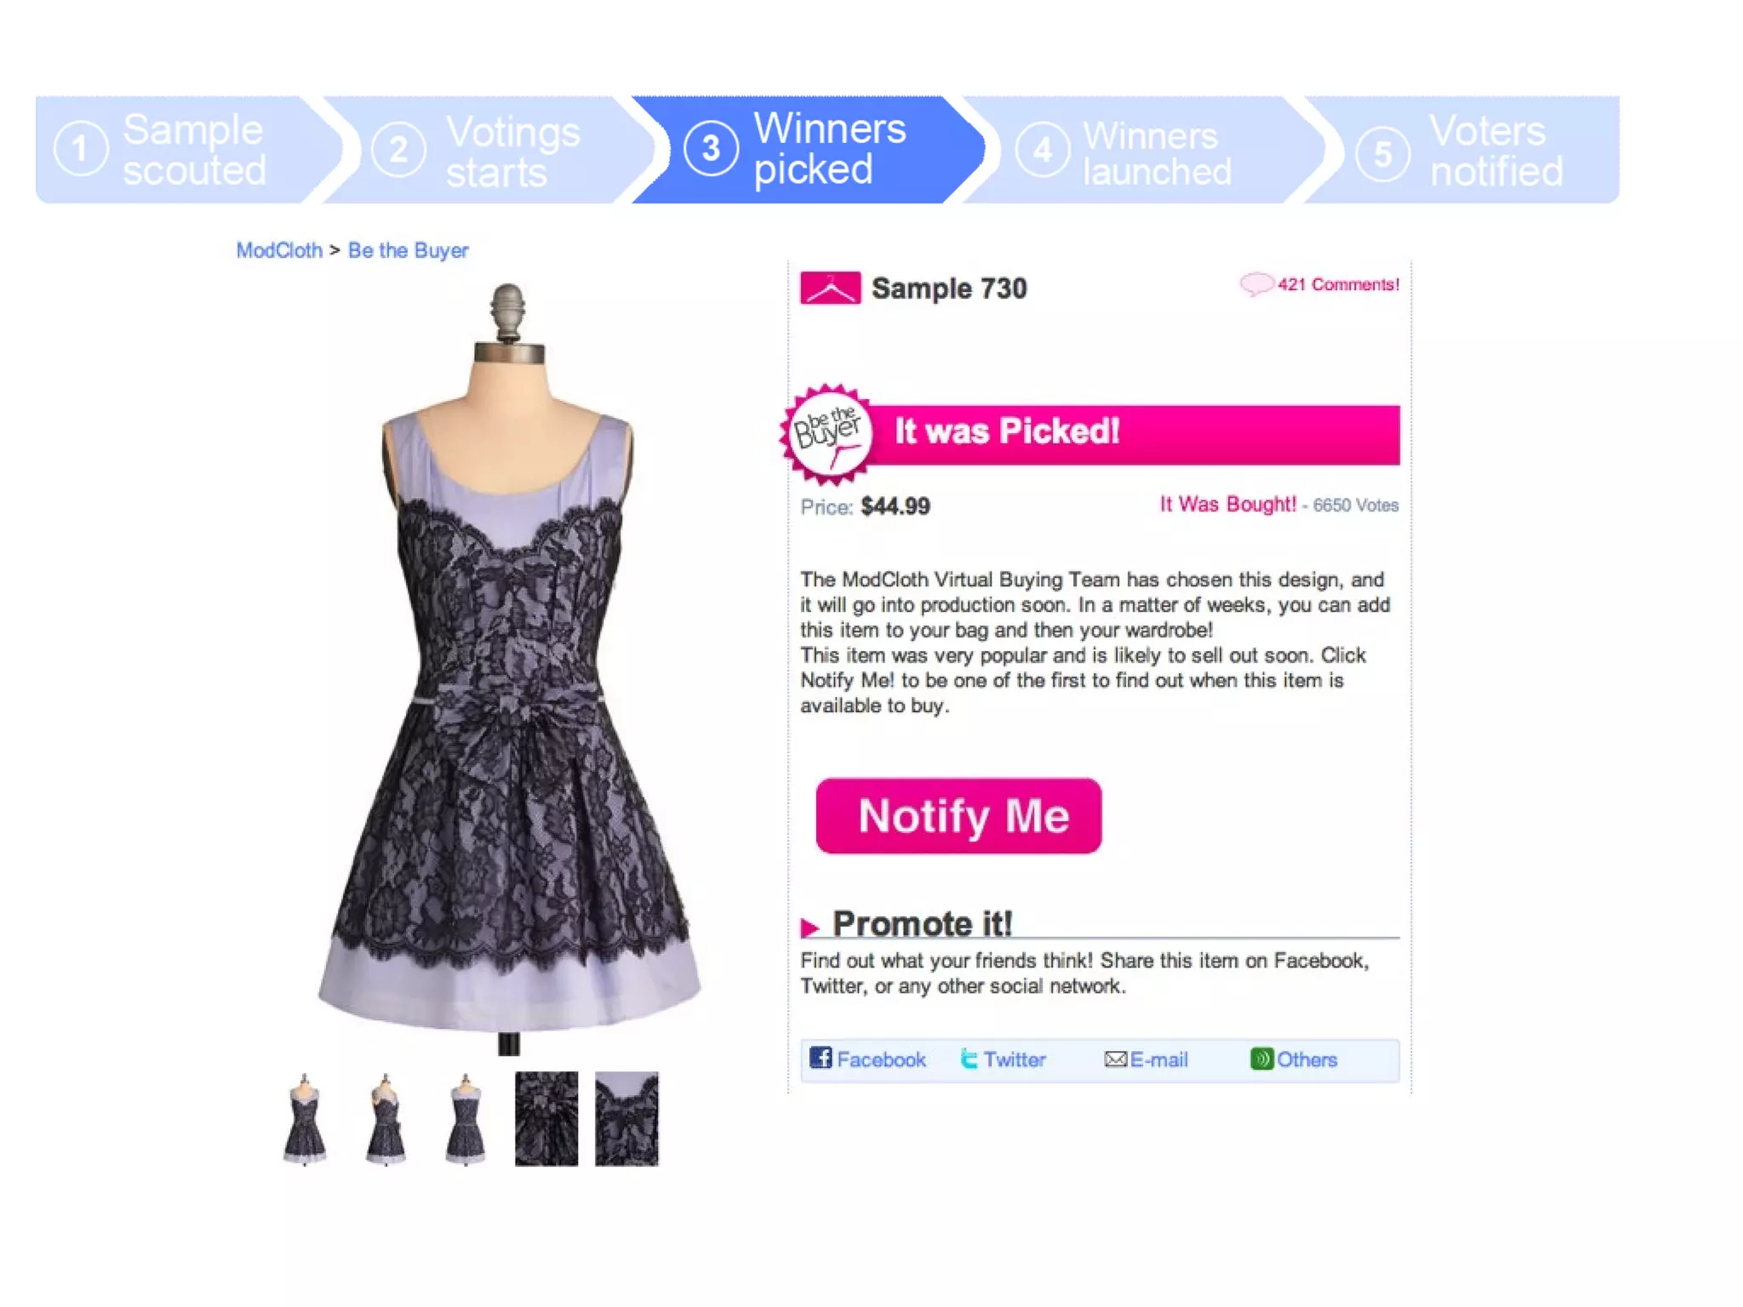Image resolution: width=1743 pixels, height=1307 pixels.
Task: Click the Twitter bird icon
Action: [969, 1059]
